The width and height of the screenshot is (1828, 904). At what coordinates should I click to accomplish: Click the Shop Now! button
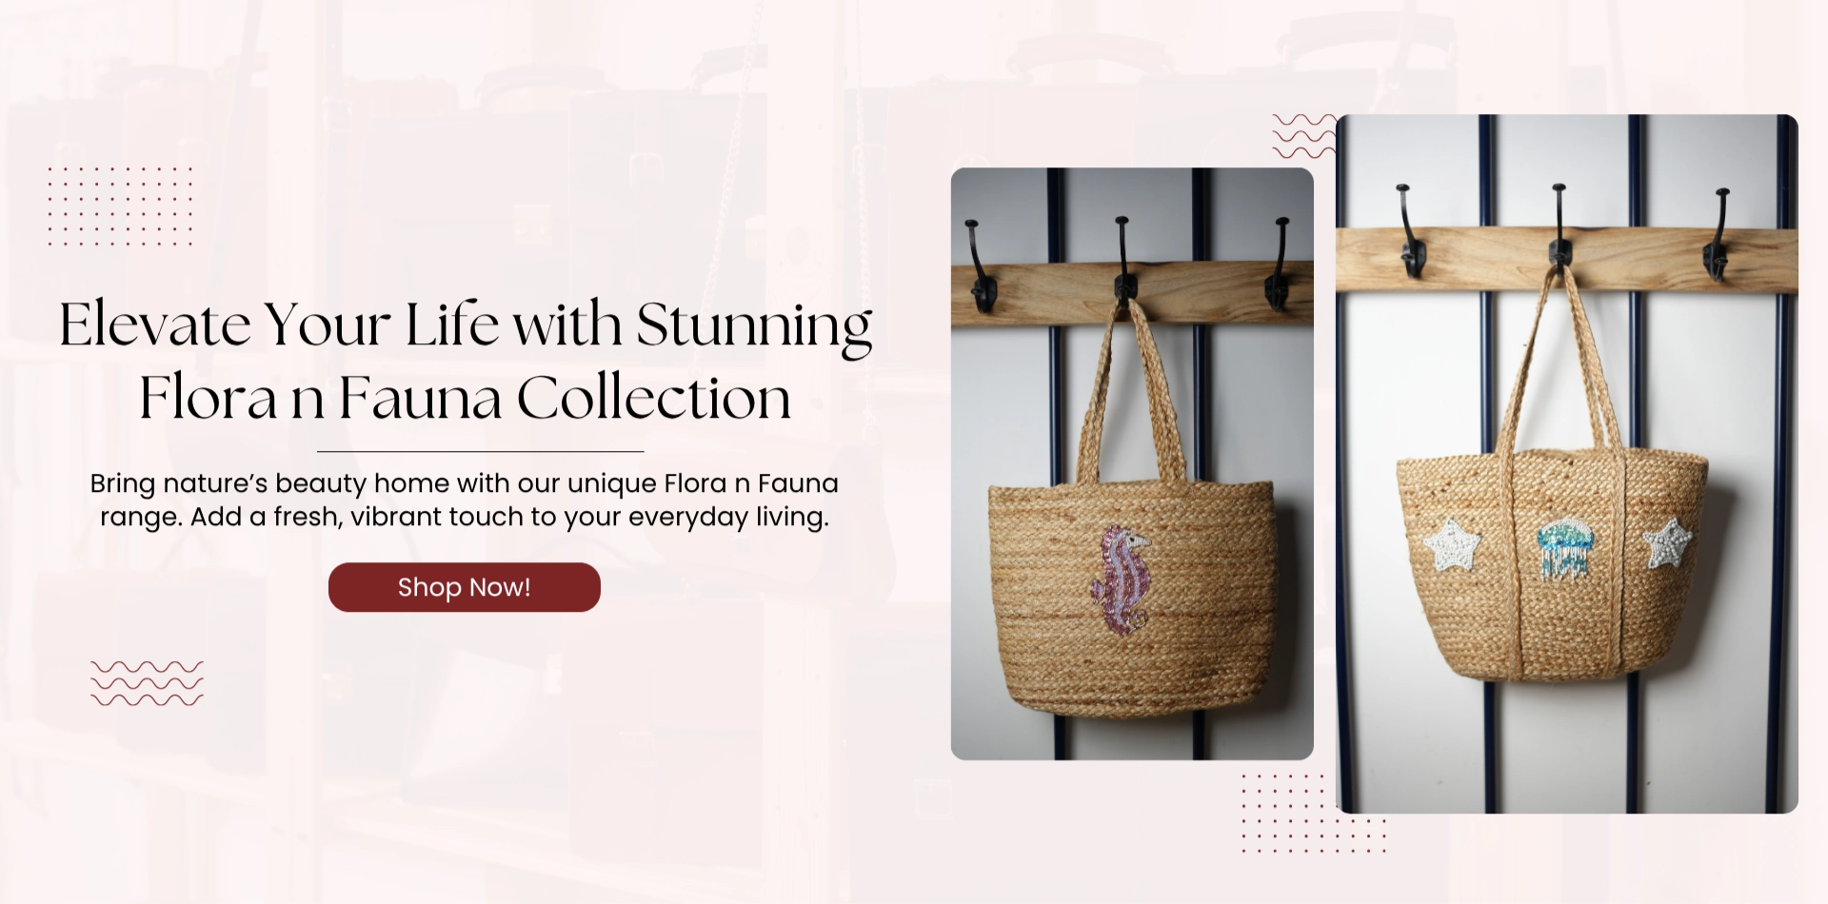click(464, 587)
